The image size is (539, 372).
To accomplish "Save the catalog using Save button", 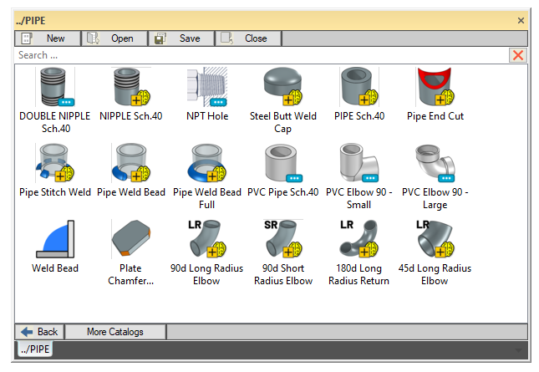I will [x=181, y=38].
